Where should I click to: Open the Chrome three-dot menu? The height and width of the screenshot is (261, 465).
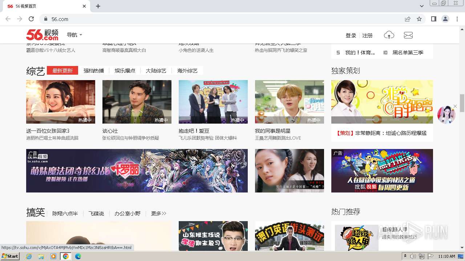457,19
